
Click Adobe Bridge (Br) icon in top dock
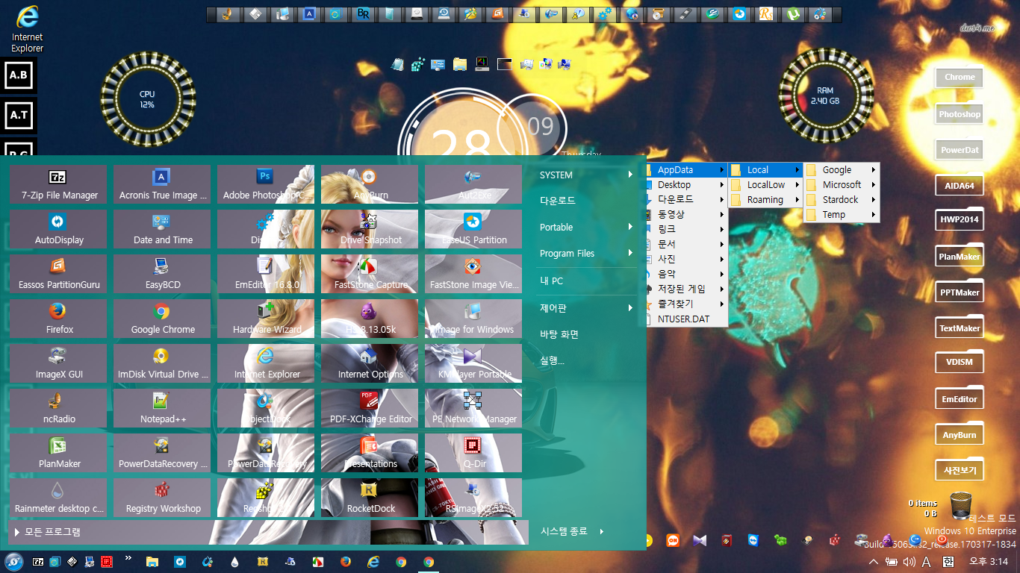(363, 14)
